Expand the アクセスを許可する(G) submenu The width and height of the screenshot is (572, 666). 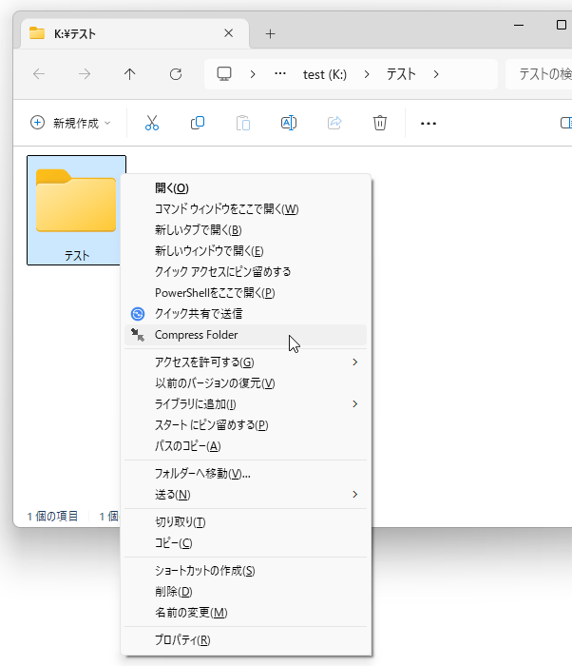354,362
